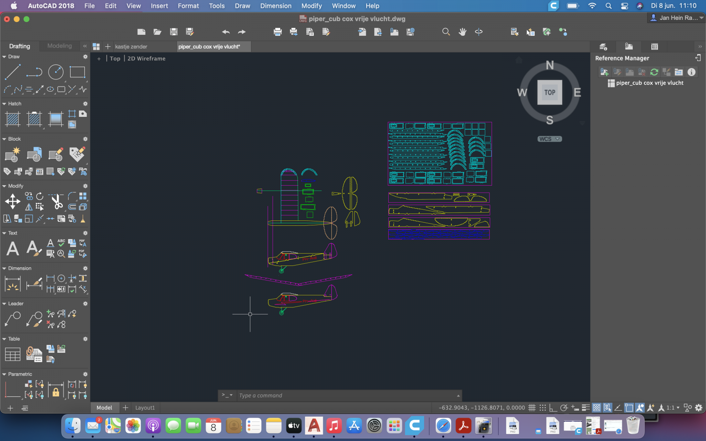The height and width of the screenshot is (441, 706).
Task: Toggle snap mode dots in status bar
Action: [543, 408]
